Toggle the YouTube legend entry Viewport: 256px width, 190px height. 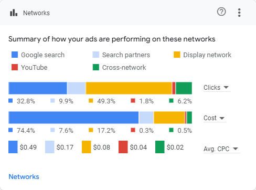pyautogui.click(x=29, y=67)
